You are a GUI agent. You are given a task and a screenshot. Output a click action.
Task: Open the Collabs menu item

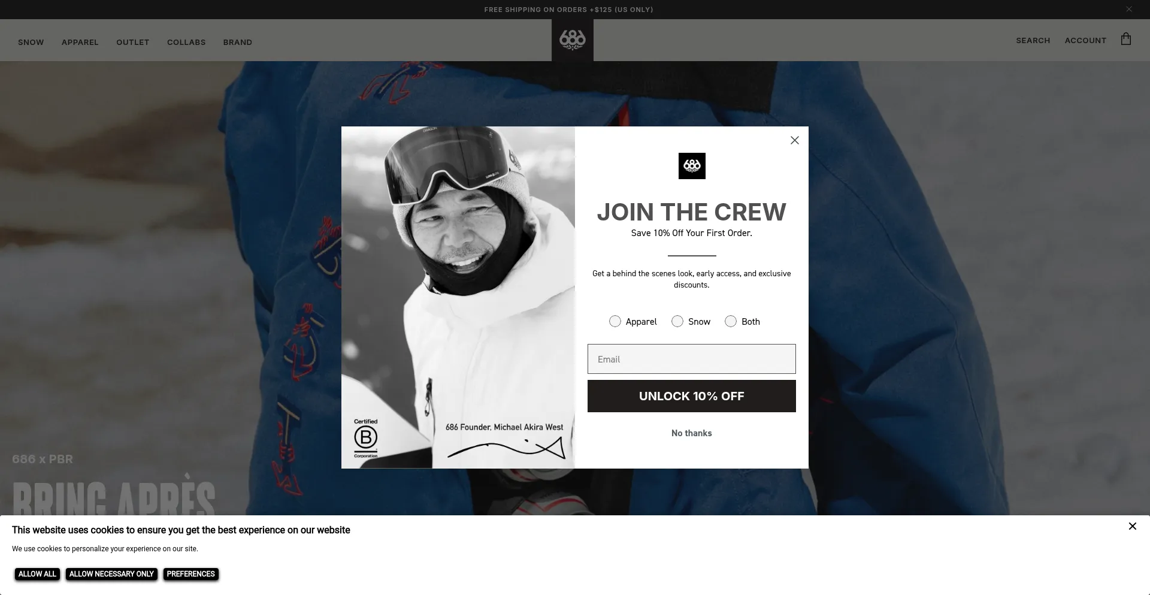pos(186,43)
